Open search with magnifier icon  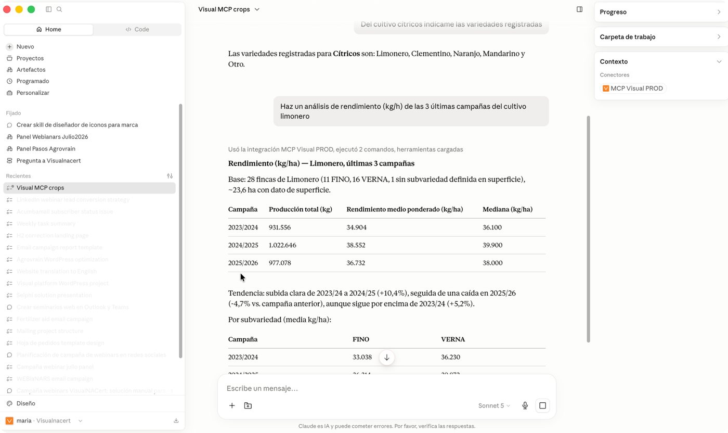click(59, 9)
